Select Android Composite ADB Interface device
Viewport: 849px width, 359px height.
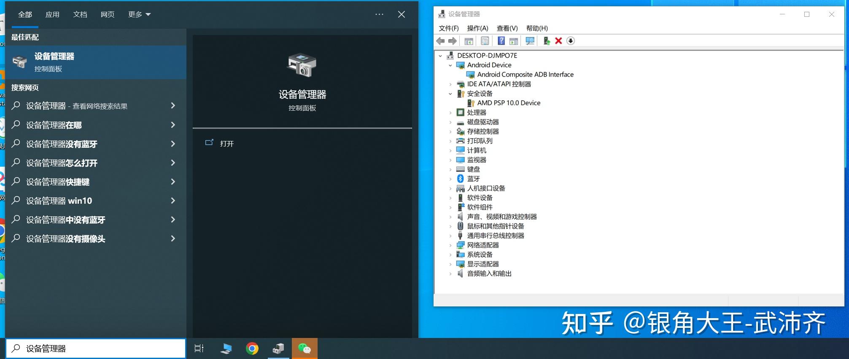pyautogui.click(x=525, y=74)
